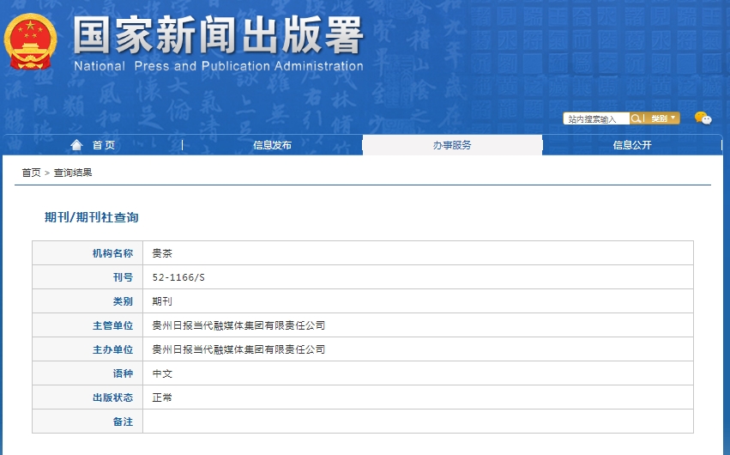Expand the 类别 category dropdown
This screenshot has width=730, height=455.
(663, 118)
